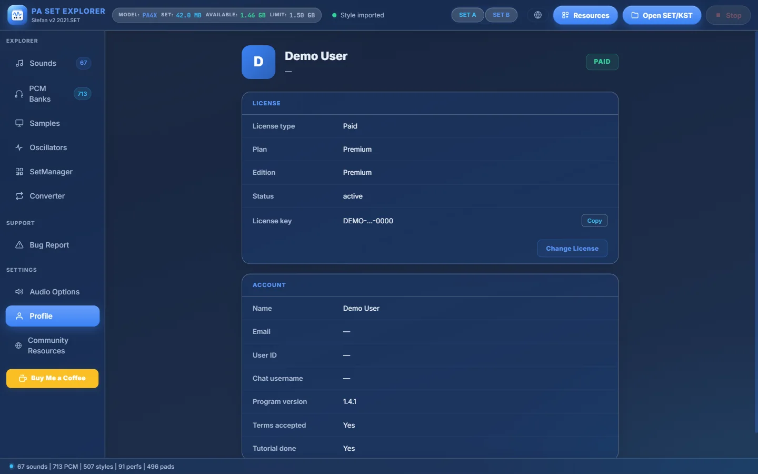This screenshot has width=758, height=474.
Task: Switch to SET B
Action: click(501, 15)
